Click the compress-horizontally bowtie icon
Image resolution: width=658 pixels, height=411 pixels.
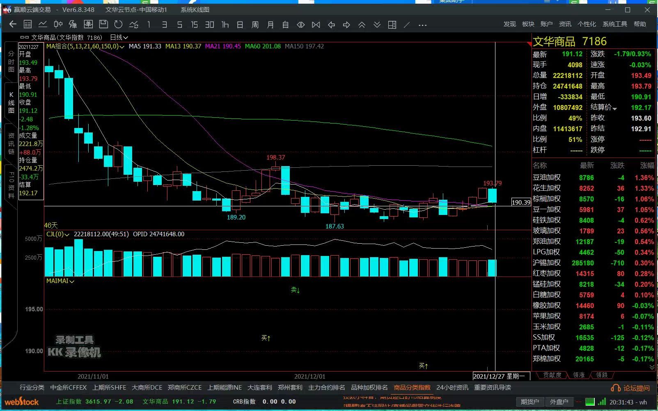click(x=316, y=25)
